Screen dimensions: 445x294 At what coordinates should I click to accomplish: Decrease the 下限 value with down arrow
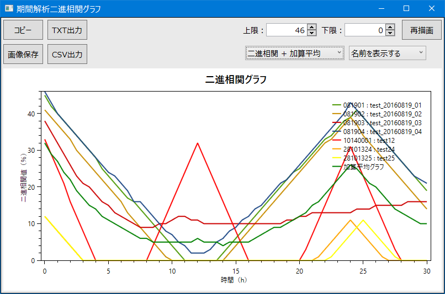pos(390,33)
